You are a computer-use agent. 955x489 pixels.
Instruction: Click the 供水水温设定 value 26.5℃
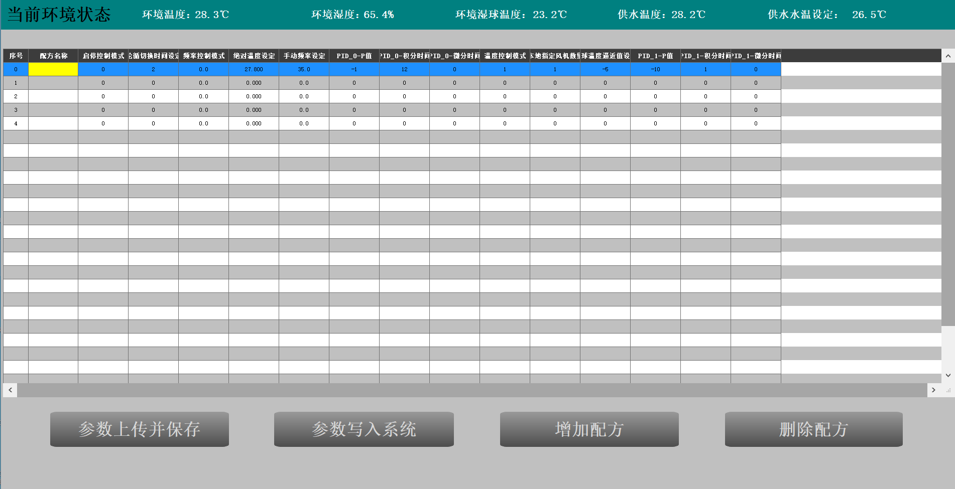point(869,15)
